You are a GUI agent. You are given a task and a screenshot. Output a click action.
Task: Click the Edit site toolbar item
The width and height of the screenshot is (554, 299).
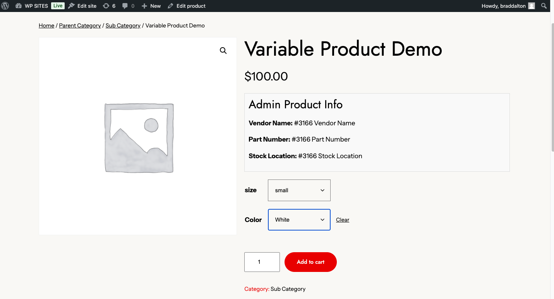tap(82, 6)
